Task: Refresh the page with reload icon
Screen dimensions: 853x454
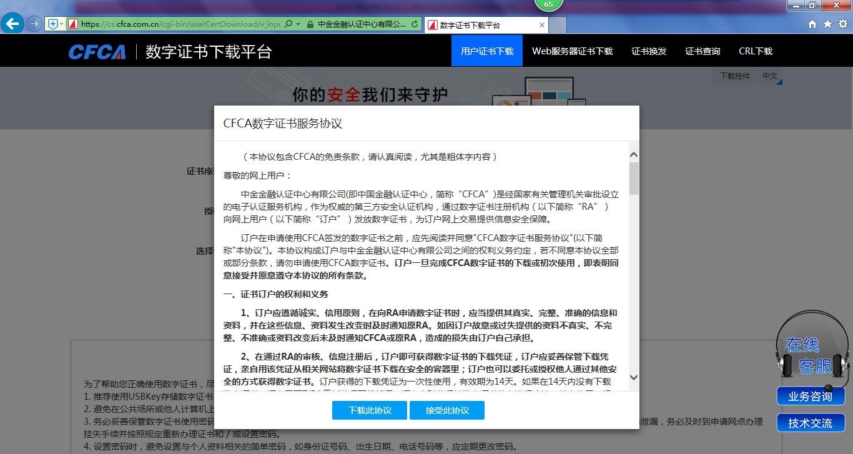Action: [x=415, y=24]
